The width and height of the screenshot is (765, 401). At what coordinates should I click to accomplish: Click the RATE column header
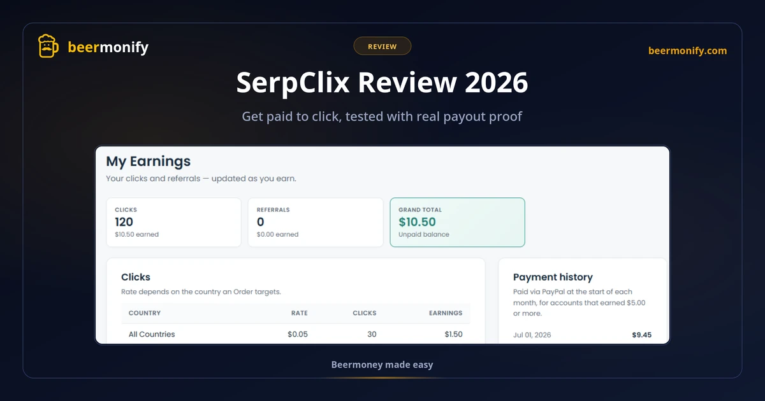coord(300,313)
